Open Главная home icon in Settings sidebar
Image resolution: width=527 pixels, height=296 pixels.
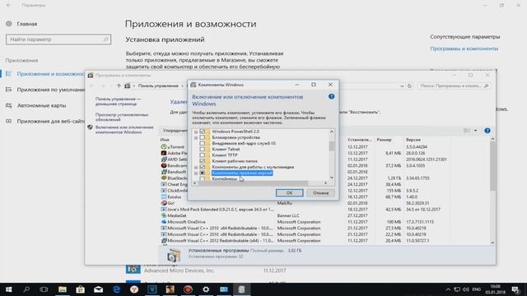click(x=9, y=24)
